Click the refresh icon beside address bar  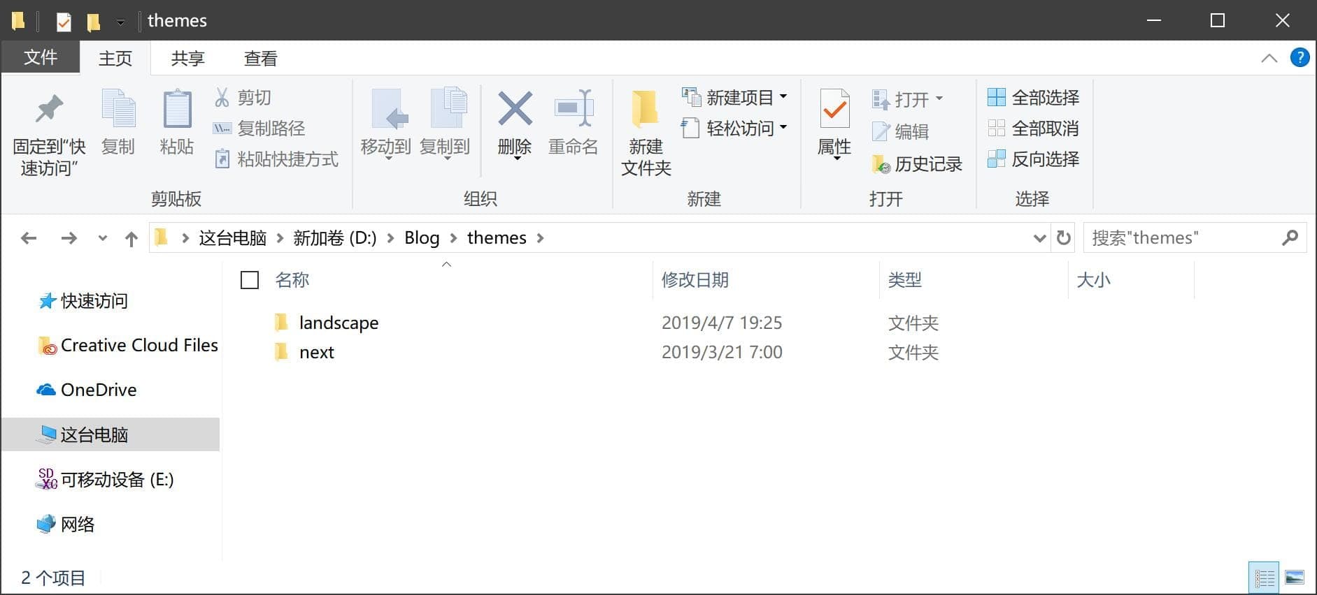tap(1064, 238)
